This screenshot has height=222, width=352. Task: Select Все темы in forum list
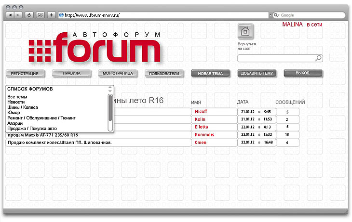coord(17,97)
